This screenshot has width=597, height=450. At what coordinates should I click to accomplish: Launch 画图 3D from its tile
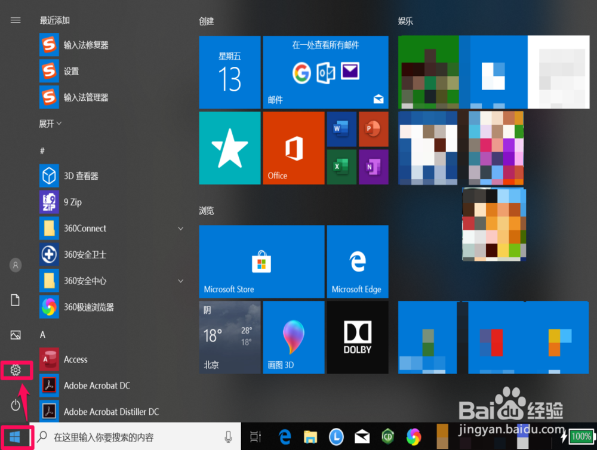[x=293, y=337]
